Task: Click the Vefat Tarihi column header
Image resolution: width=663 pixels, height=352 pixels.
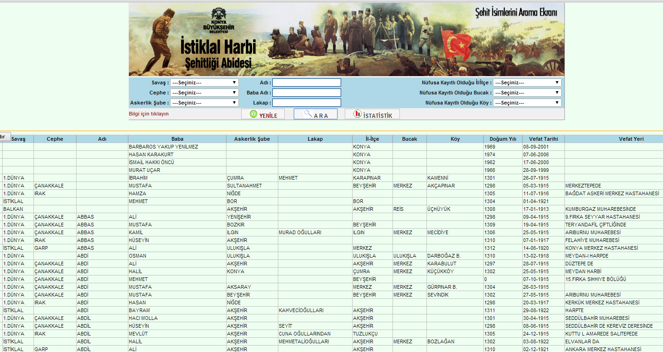Action: point(543,139)
